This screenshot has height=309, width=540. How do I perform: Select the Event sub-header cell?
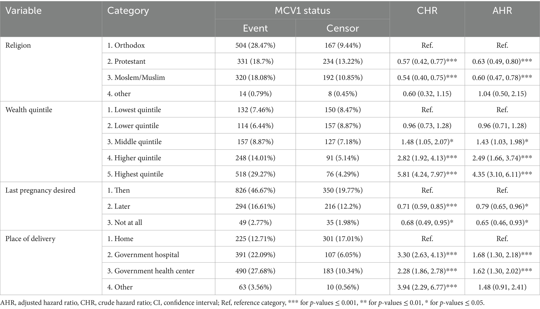point(255,28)
